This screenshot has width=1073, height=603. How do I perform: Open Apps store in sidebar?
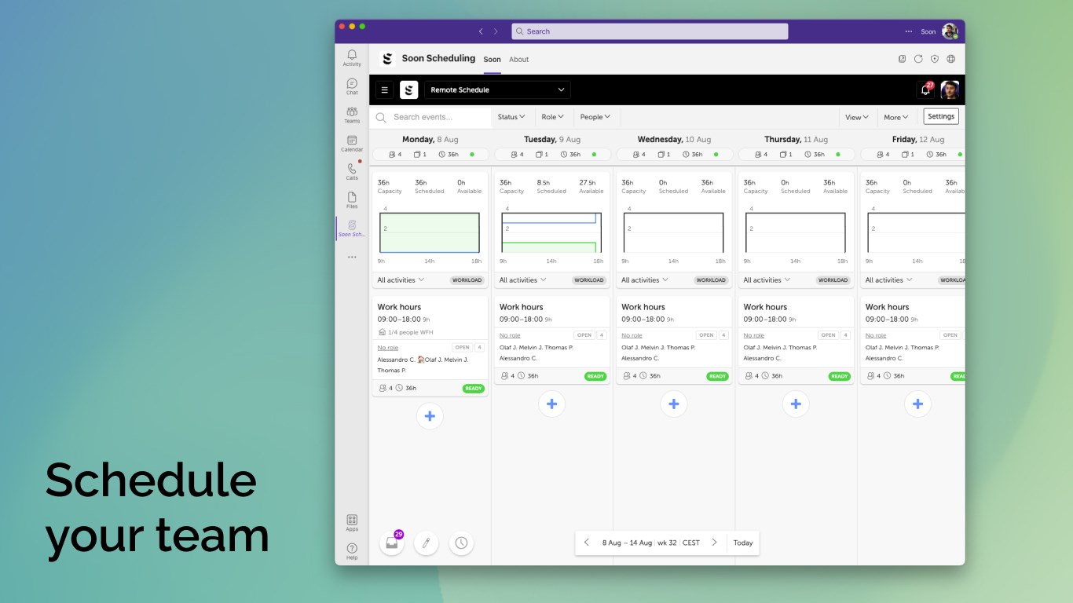pos(352,522)
